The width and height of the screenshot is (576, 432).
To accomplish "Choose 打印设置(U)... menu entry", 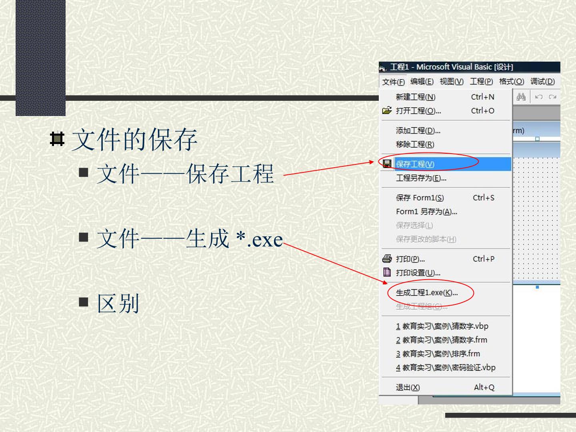I will [x=446, y=273].
